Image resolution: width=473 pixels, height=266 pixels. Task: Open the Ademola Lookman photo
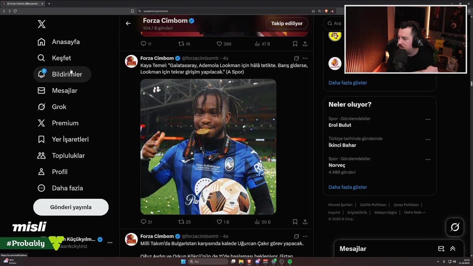coord(208,147)
